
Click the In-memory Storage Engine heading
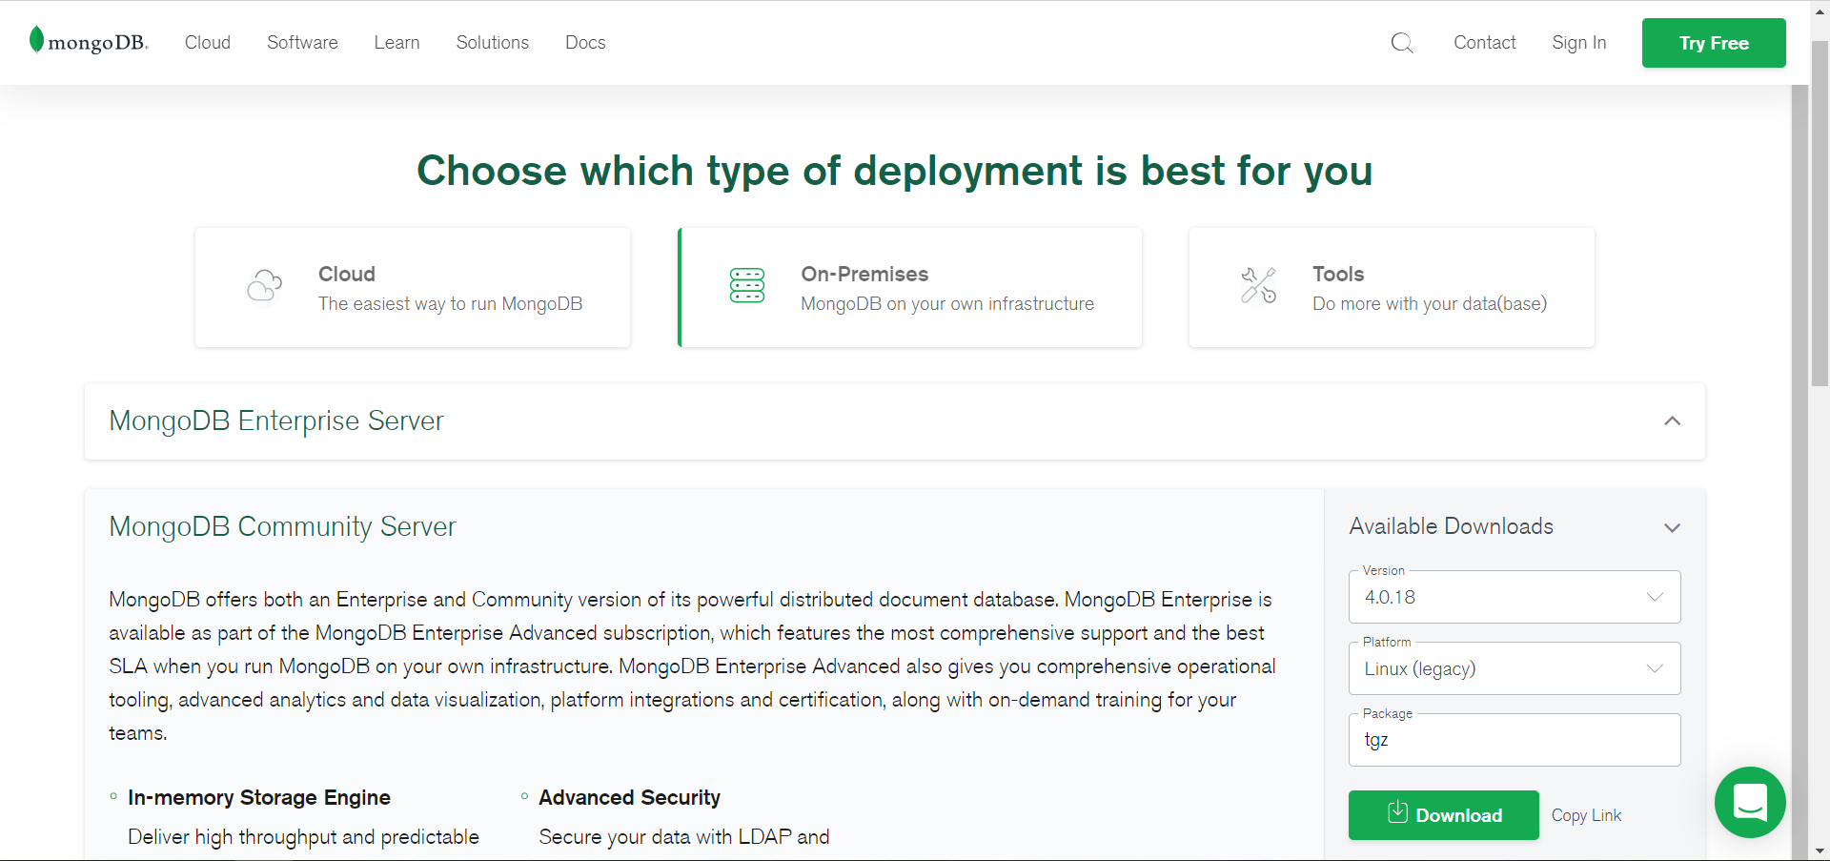pos(259,797)
